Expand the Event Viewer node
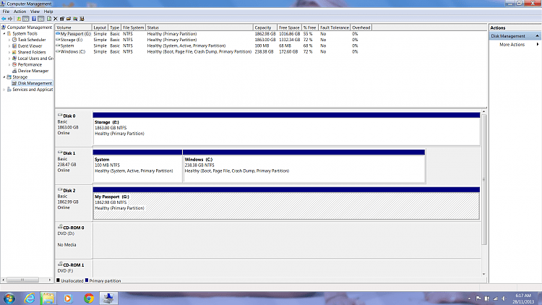 pyautogui.click(x=9, y=46)
